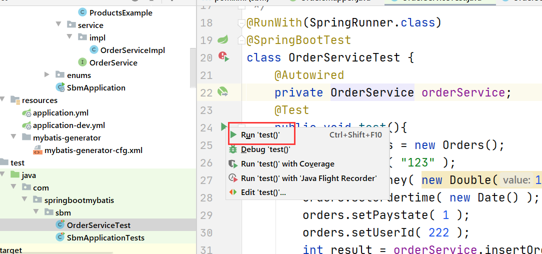Click the OrderServiceImpl class icon

[x=93, y=50]
